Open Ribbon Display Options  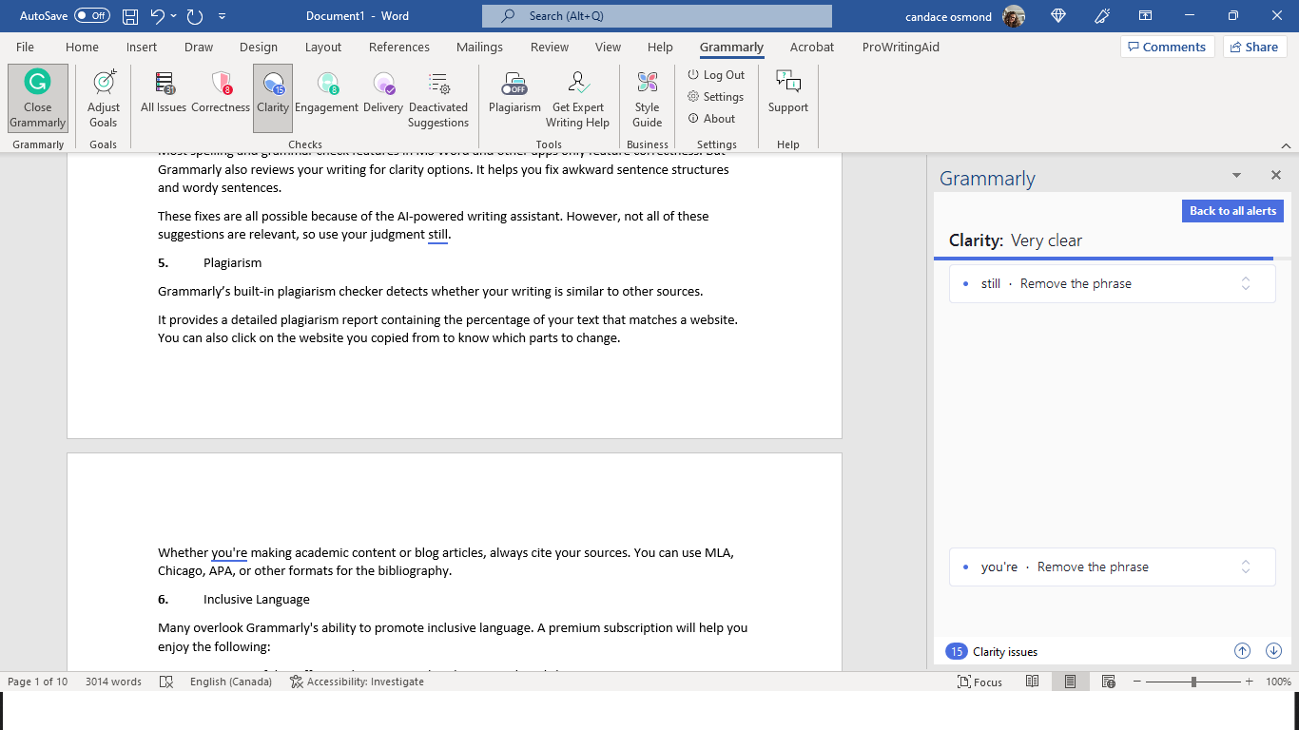(1146, 16)
